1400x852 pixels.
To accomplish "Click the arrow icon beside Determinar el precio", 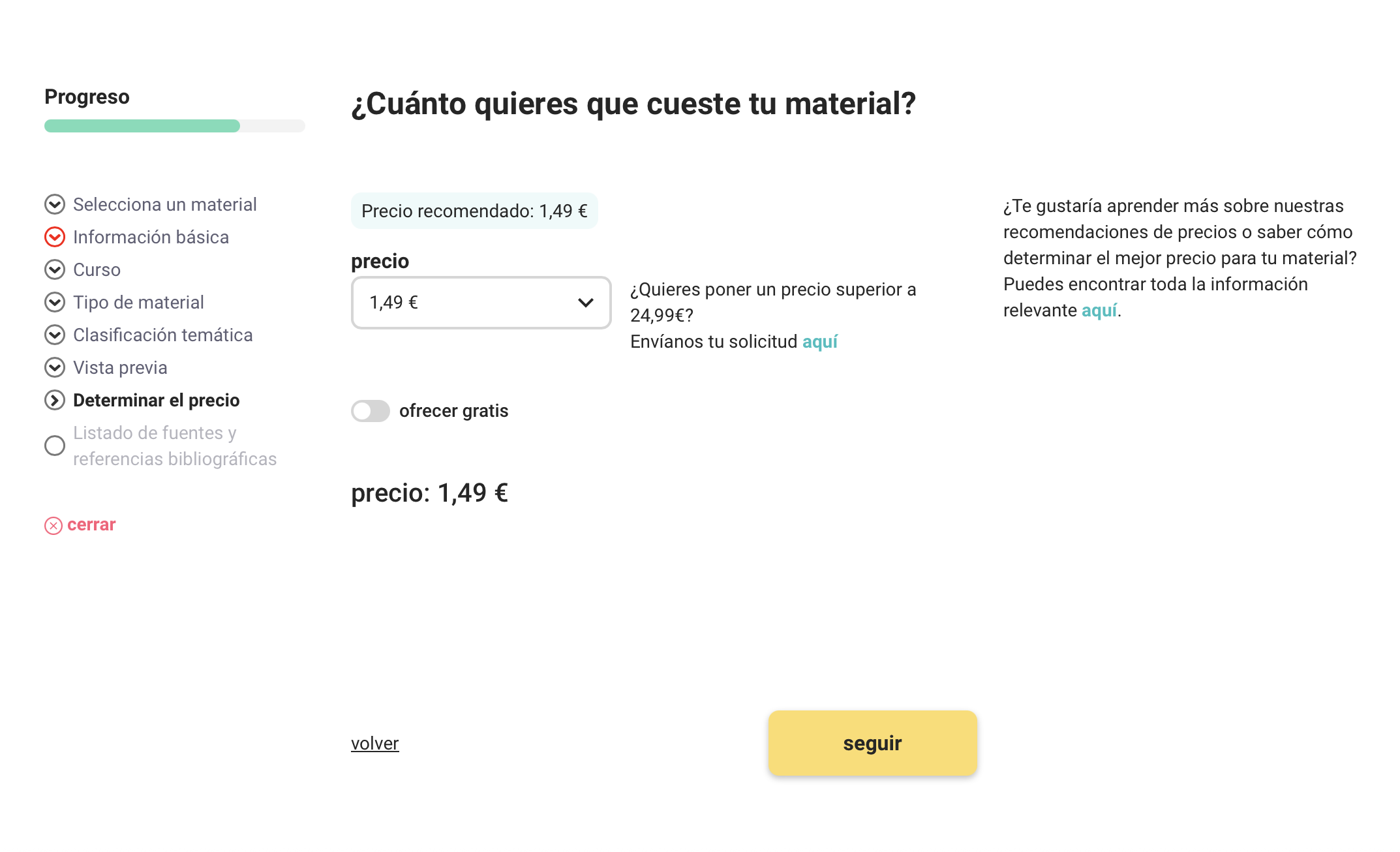I will (x=55, y=401).
